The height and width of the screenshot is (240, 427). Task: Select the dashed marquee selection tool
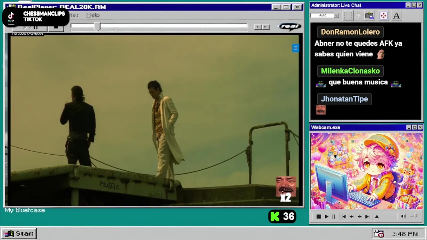pyautogui.click(x=348, y=16)
